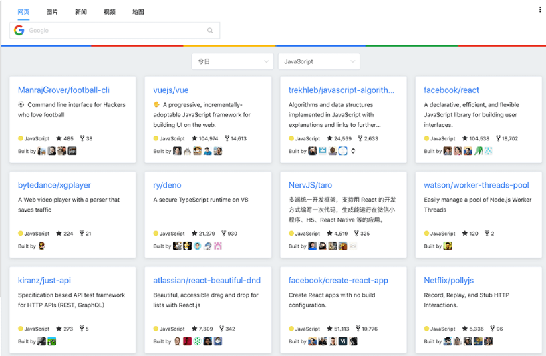This screenshot has height=356, width=546.
Task: Switch to the 图片 tab
Action: (52, 12)
